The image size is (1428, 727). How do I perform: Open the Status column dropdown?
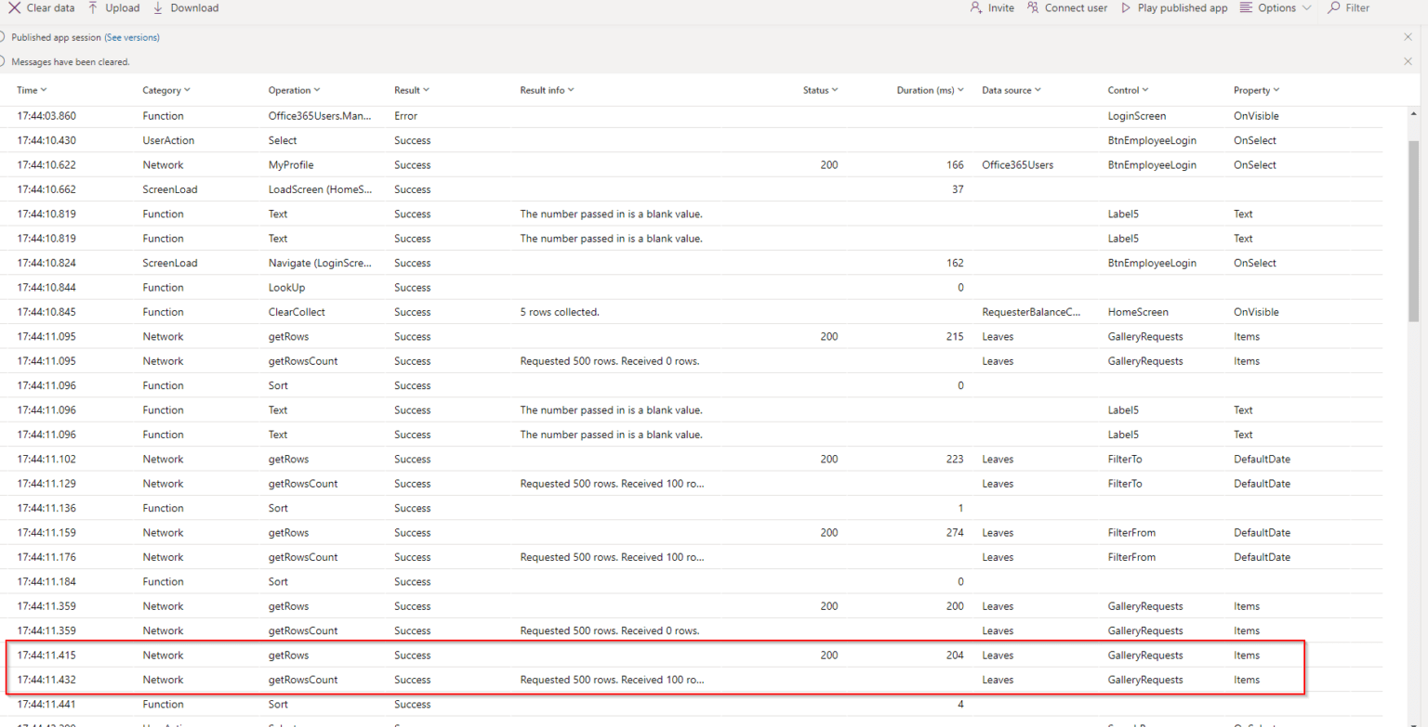point(835,90)
